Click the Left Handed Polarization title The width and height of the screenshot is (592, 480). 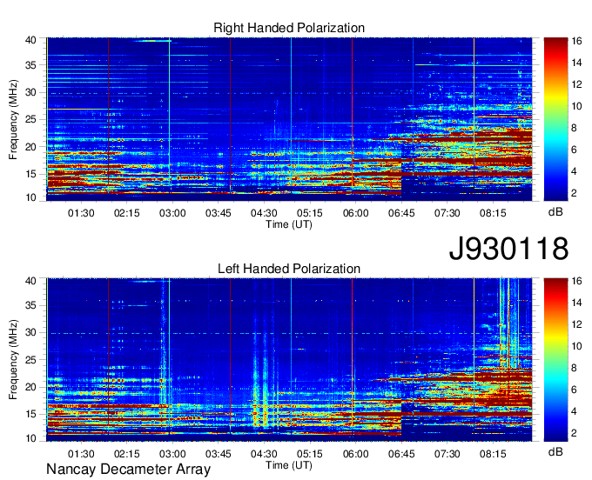289,269
